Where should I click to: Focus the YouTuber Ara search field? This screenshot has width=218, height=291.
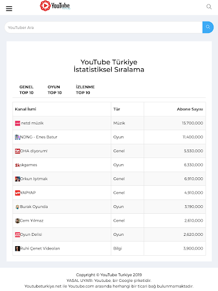tap(103, 27)
